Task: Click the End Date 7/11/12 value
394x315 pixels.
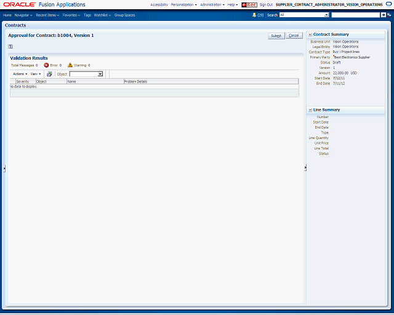Action: click(339, 84)
